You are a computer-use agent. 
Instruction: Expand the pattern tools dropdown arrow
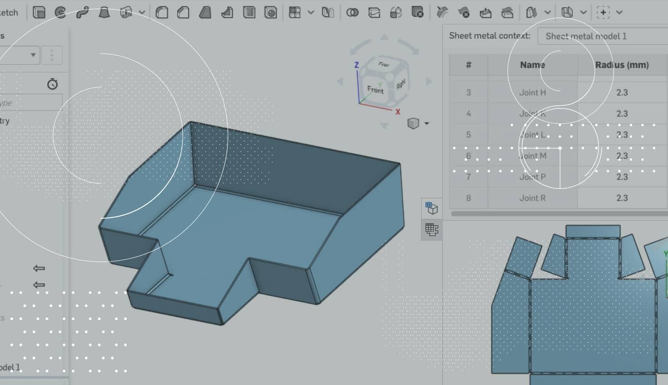pos(311,12)
